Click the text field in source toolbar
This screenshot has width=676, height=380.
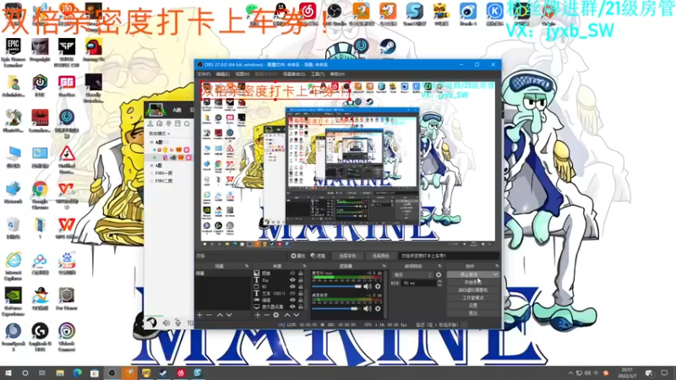449,256
